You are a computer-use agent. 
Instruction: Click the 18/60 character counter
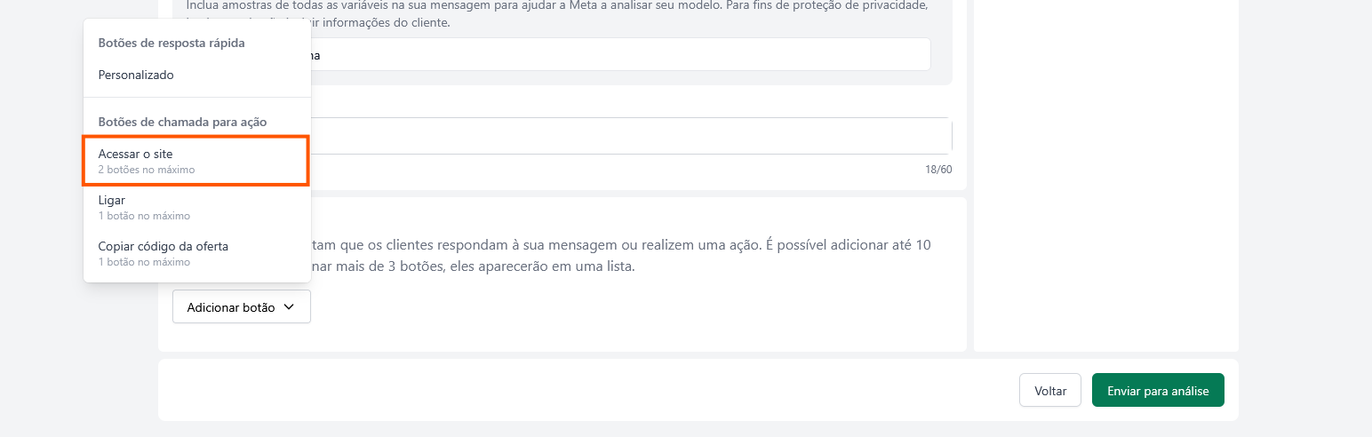(937, 170)
